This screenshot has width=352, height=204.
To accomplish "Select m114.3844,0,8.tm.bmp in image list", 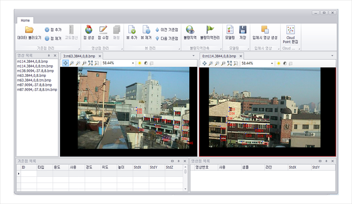I will tap(35, 66).
